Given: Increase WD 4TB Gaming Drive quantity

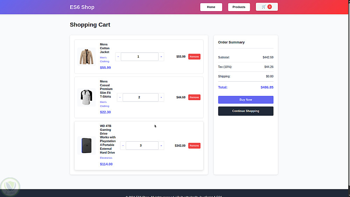Looking at the screenshot, I should click(161, 145).
